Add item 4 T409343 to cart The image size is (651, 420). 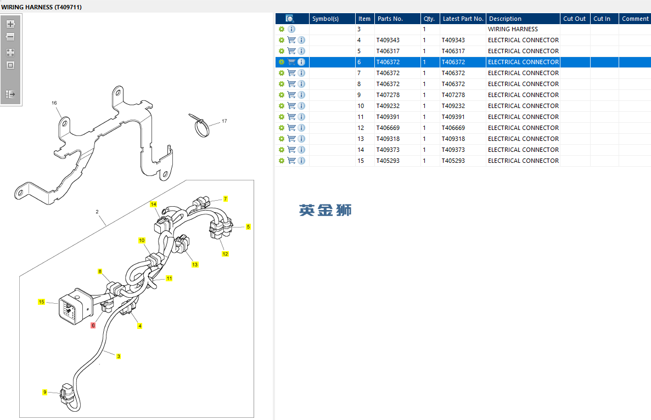coord(291,40)
